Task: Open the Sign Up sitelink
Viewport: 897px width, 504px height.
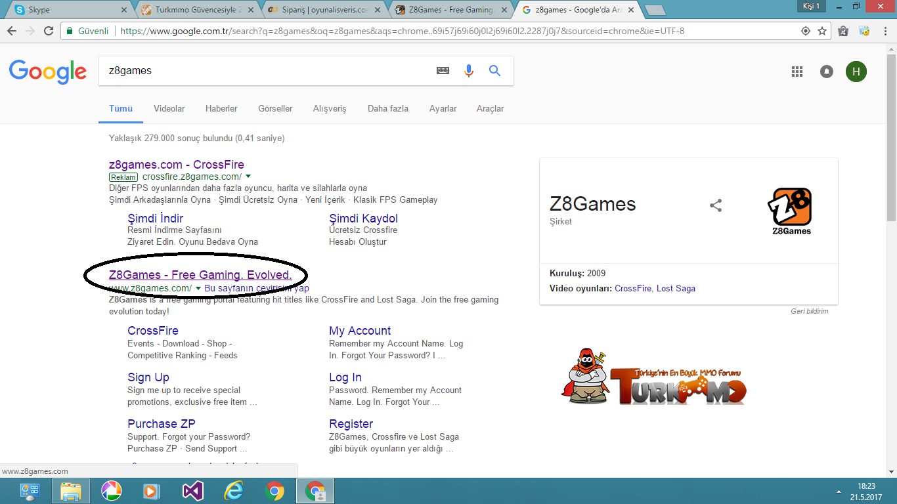Action: click(x=148, y=377)
